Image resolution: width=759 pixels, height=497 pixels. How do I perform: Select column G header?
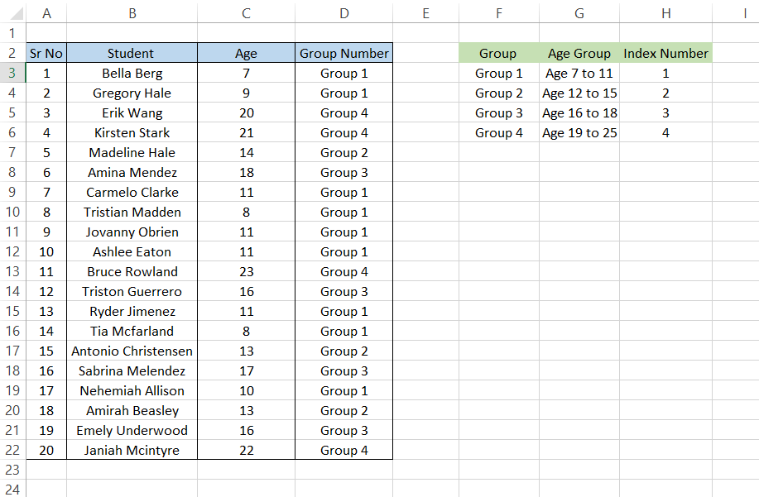point(579,12)
